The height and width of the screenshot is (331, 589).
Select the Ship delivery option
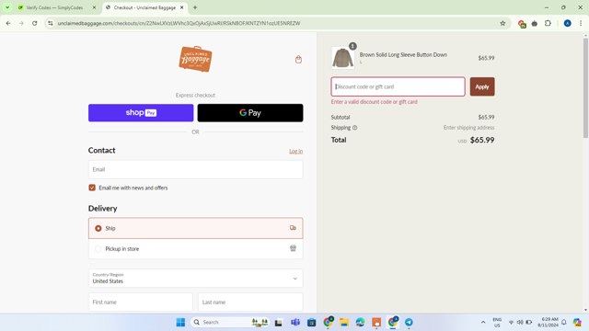(195, 228)
